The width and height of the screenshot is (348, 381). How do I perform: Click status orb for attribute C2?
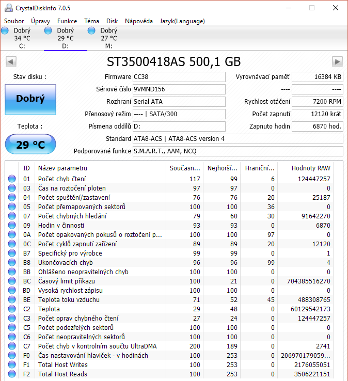[12, 309]
